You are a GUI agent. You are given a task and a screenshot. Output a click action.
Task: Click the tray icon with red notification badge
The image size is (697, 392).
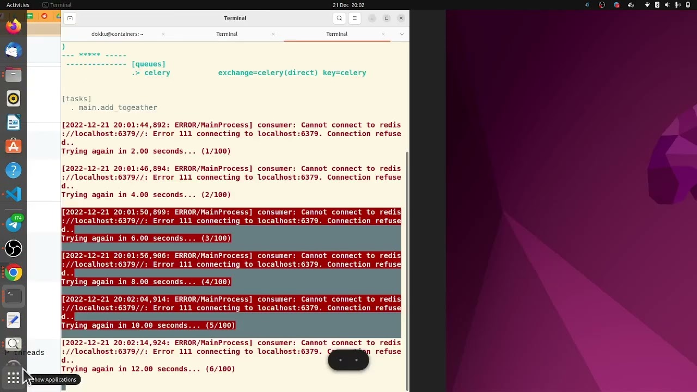point(616,5)
